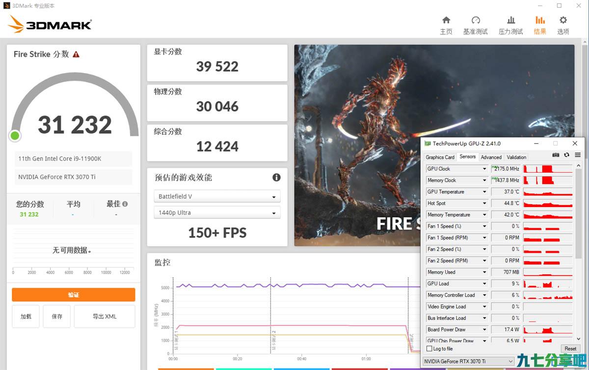This screenshot has height=370, width=589.
Task: Click the GPU Load history graph
Action: point(548,284)
